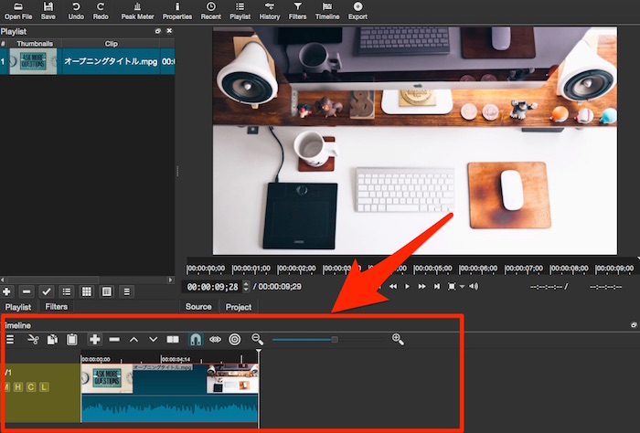This screenshot has height=433, width=640.
Task: Click the timeline Cut scissors icon
Action: (34, 339)
